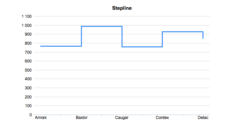Click the 600 y-axis label
Screen dimensions: 235x126
[x=28, y=61]
